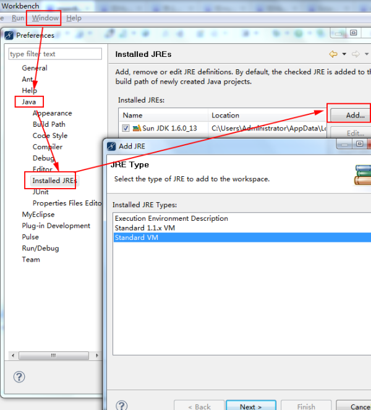Click Finish in Add JRE
Viewport: 371px width, 410px height.
pyautogui.click(x=306, y=406)
